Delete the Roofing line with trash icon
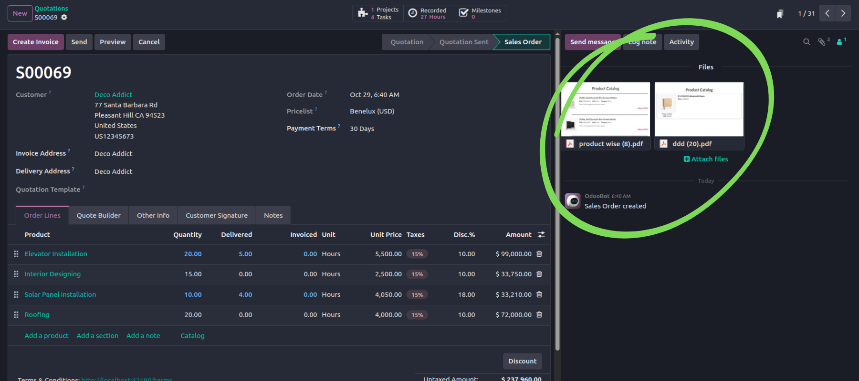This screenshot has height=381, width=859. 539,315
